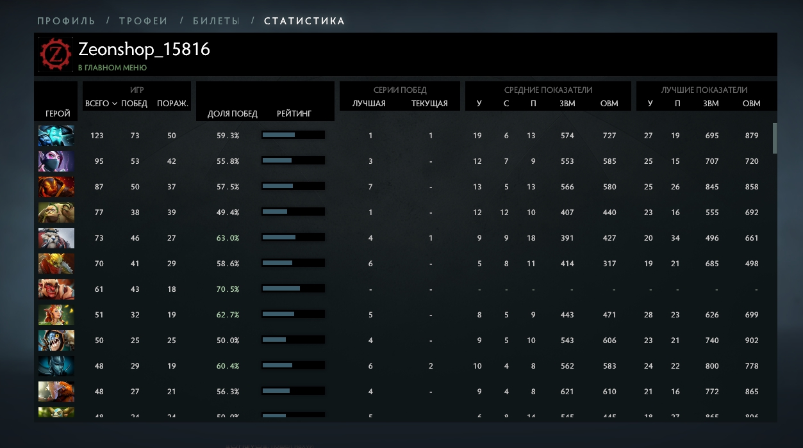Click the 621 average ЗВМ value

coord(567,392)
